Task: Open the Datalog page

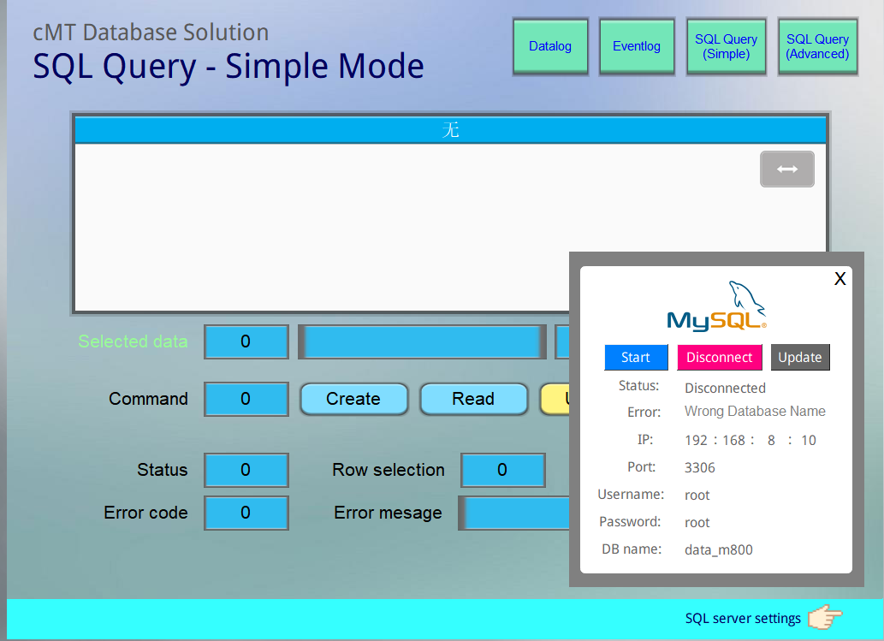Action: coord(550,47)
